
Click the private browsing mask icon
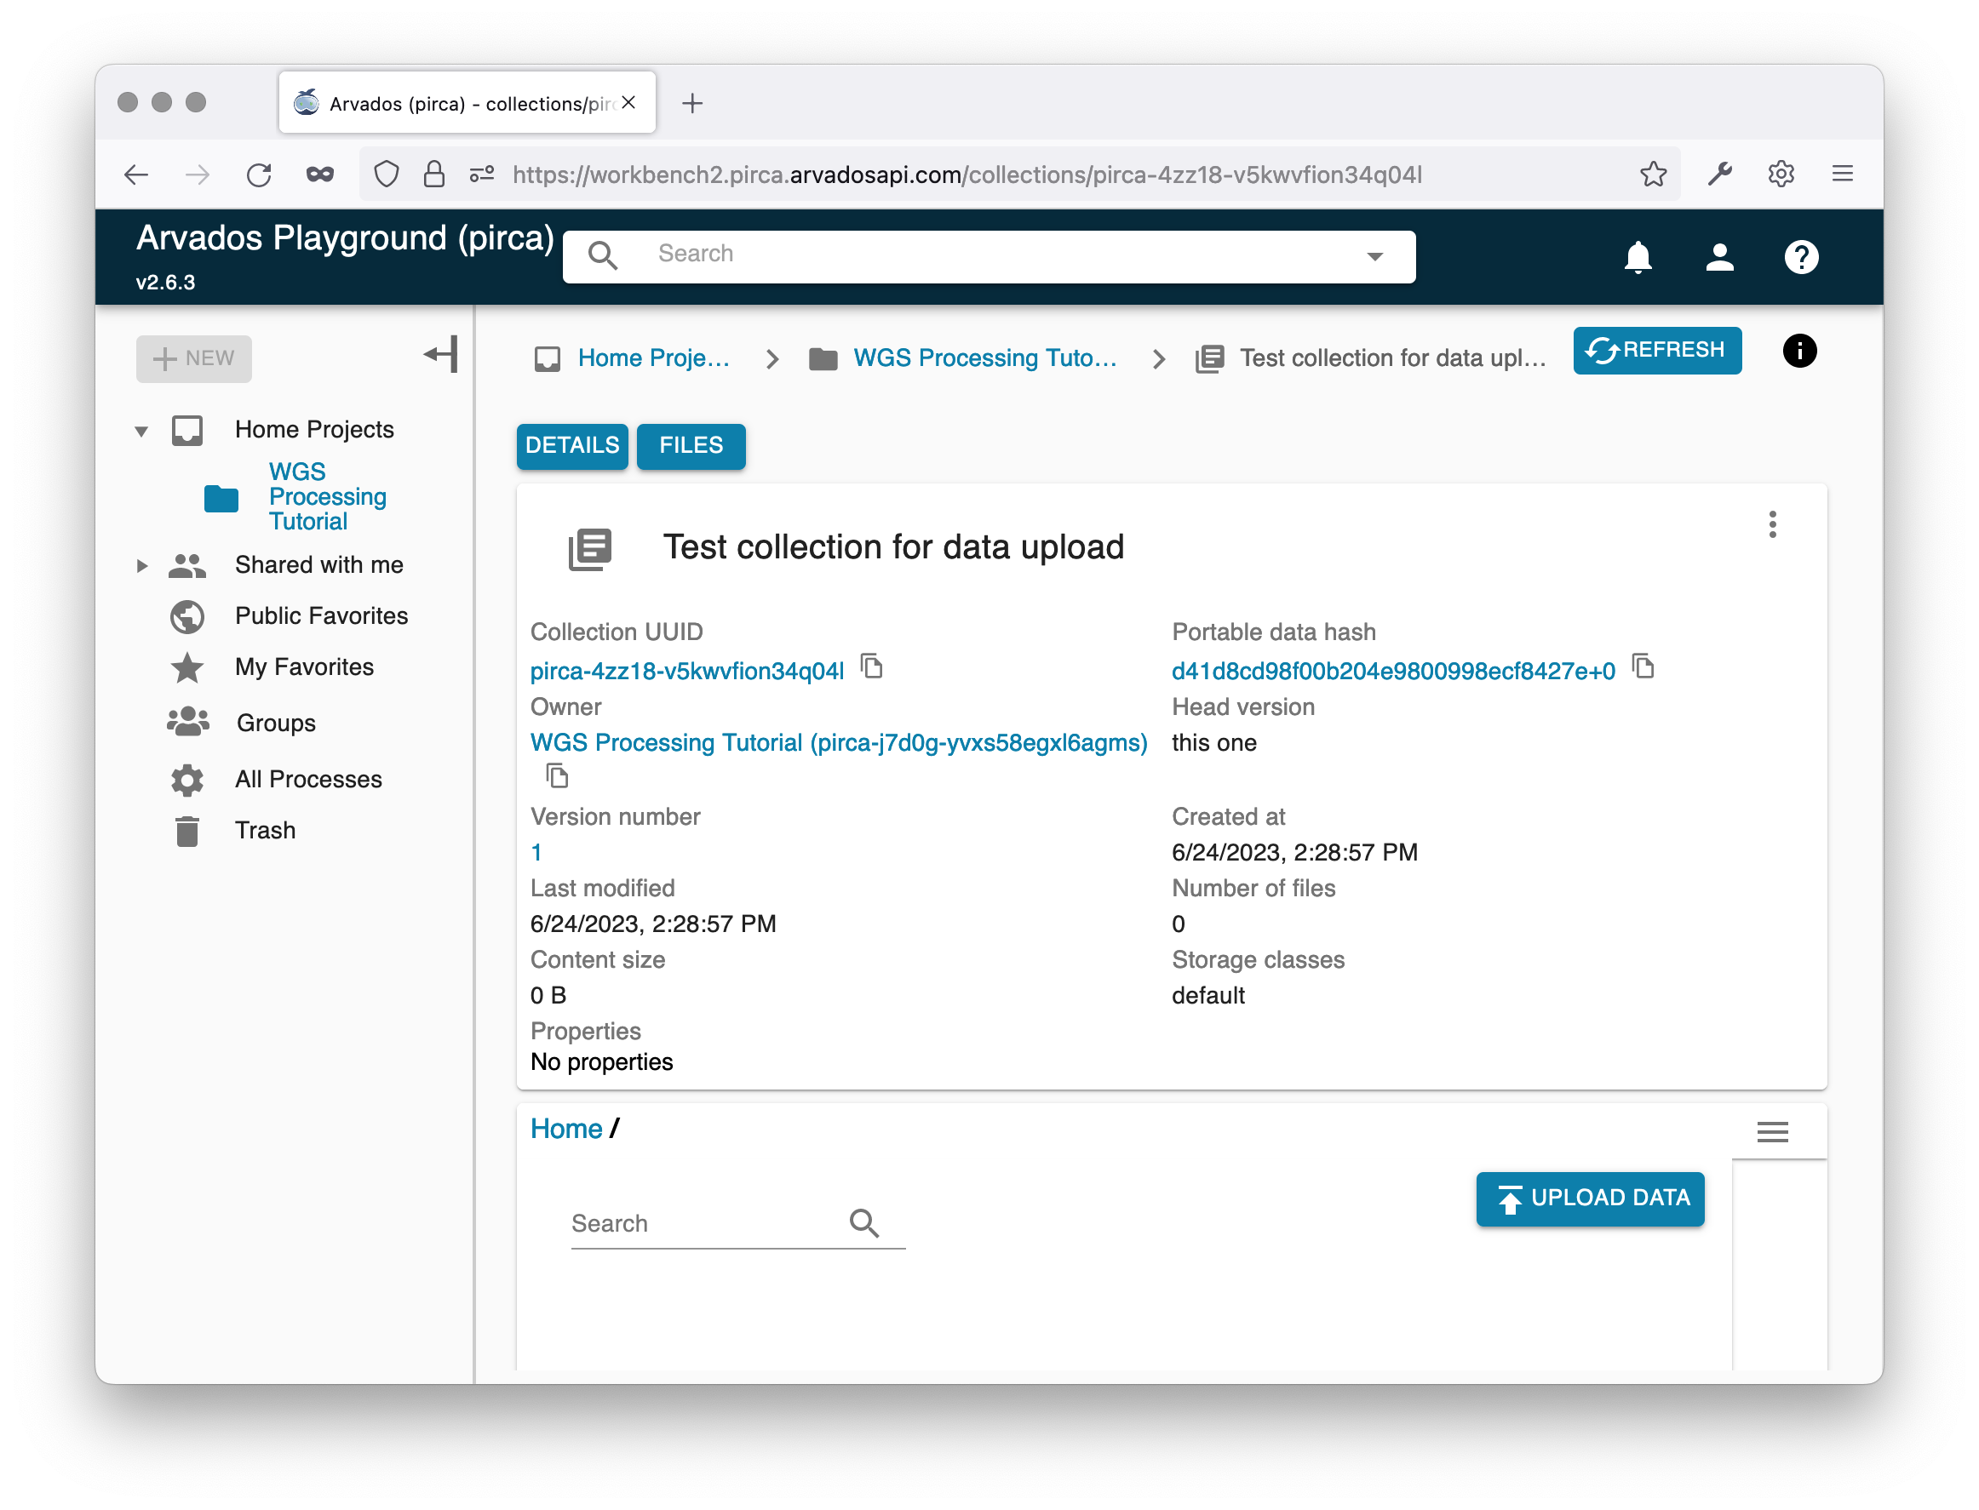pos(320,174)
